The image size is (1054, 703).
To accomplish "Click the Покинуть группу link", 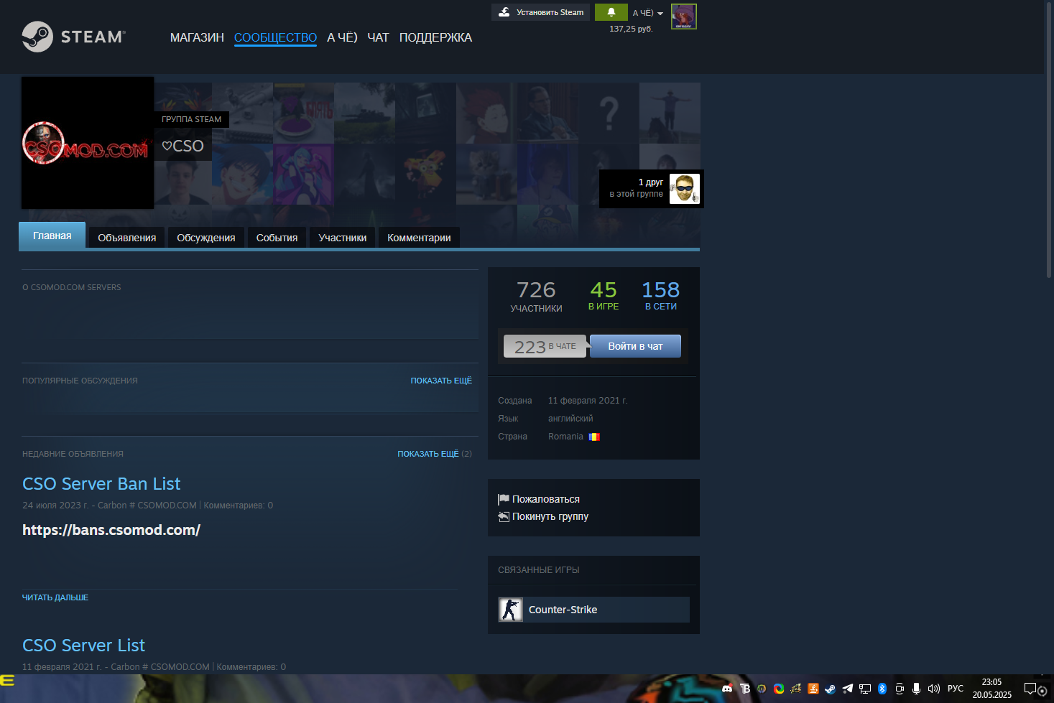I will point(550,516).
